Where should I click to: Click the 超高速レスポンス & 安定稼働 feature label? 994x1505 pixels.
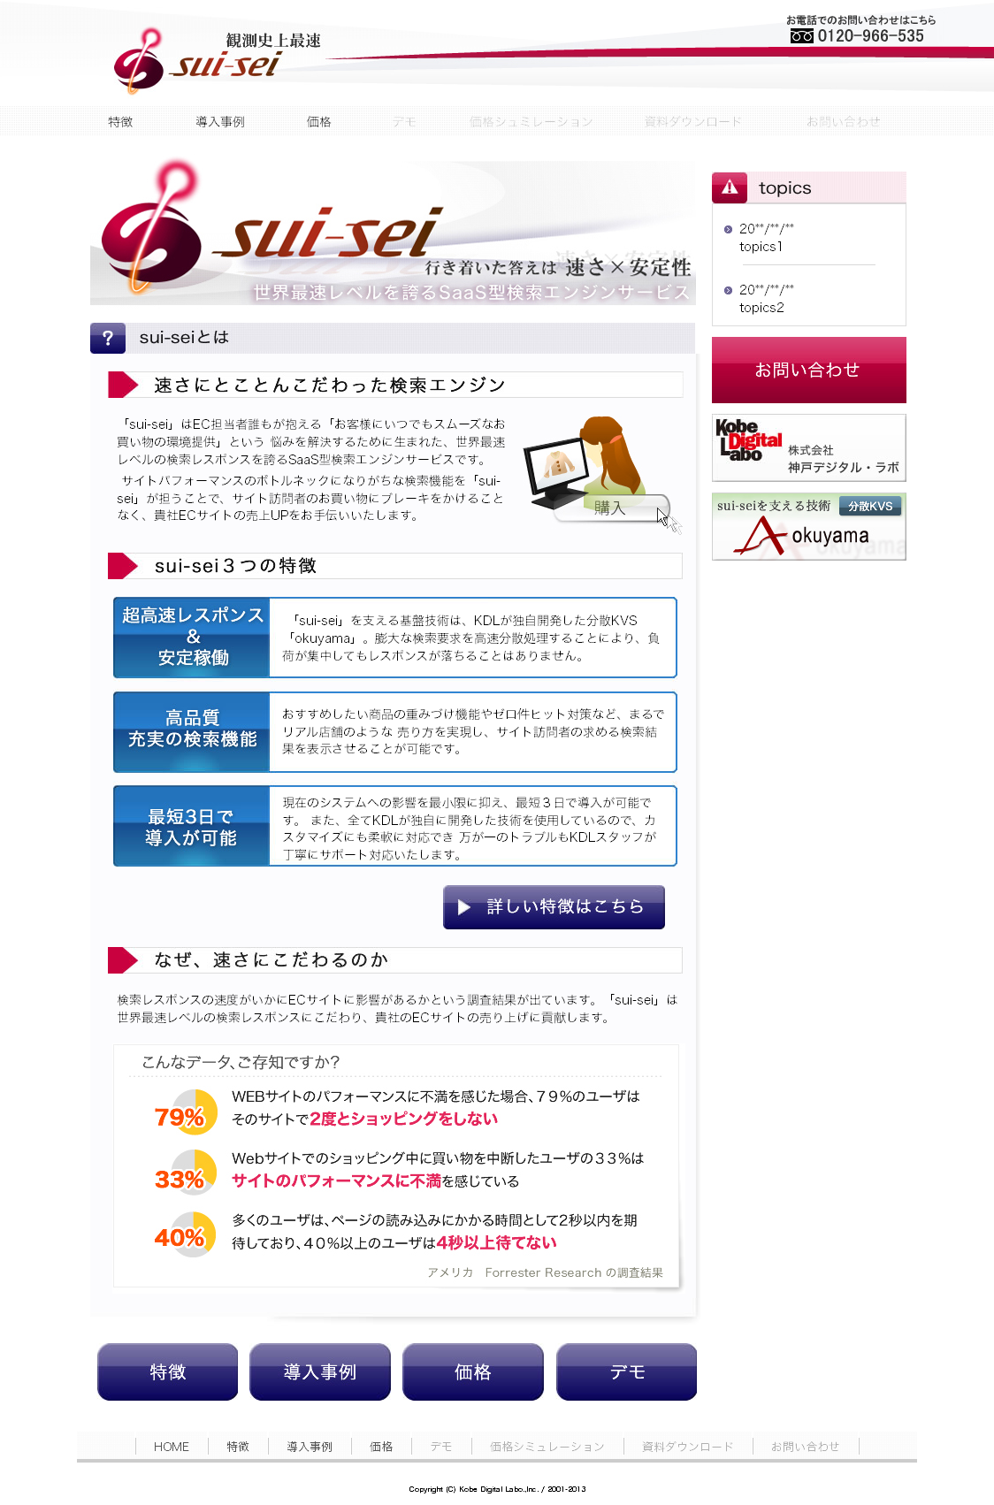tap(192, 638)
